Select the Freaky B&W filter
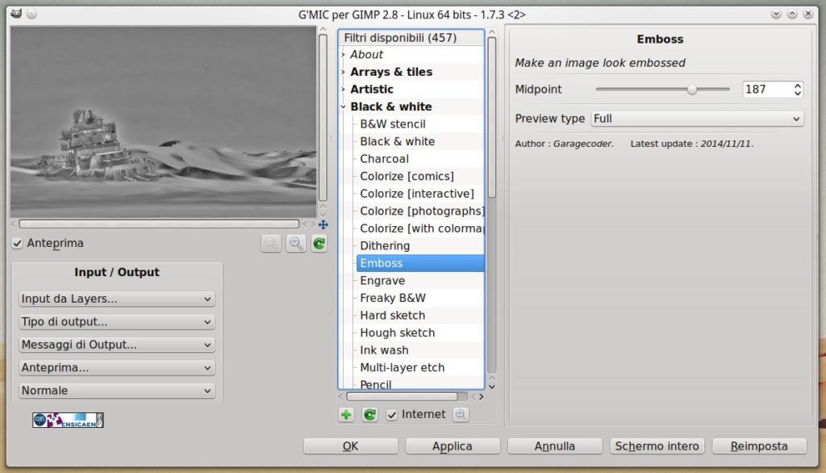 point(393,298)
